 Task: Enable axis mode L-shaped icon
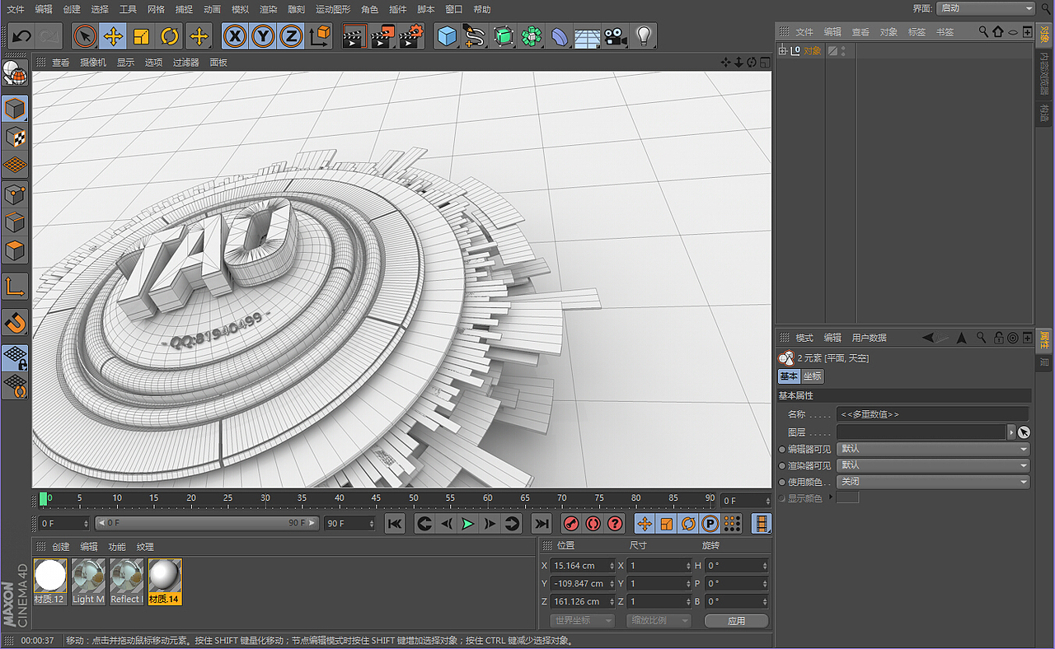(x=15, y=287)
